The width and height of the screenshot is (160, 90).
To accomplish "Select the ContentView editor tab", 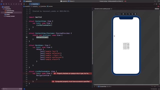I will [x=34, y=4].
